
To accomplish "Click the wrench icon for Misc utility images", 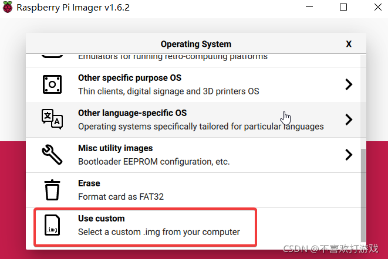I will point(52,155).
